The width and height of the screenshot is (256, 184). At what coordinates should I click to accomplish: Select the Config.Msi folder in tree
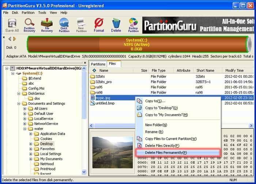click(x=36, y=88)
